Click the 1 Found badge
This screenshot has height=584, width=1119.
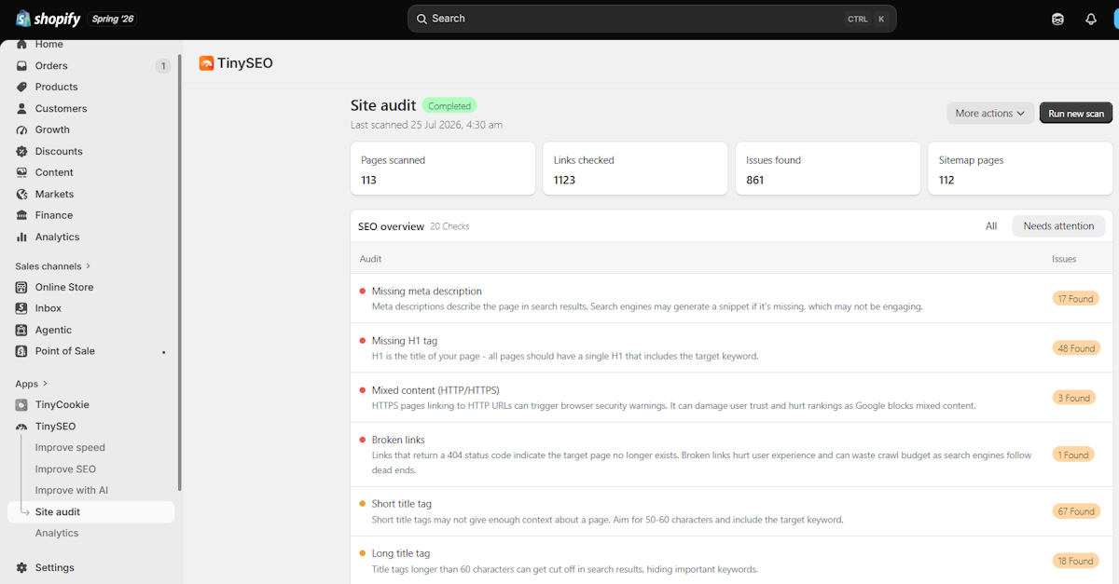[x=1072, y=455]
